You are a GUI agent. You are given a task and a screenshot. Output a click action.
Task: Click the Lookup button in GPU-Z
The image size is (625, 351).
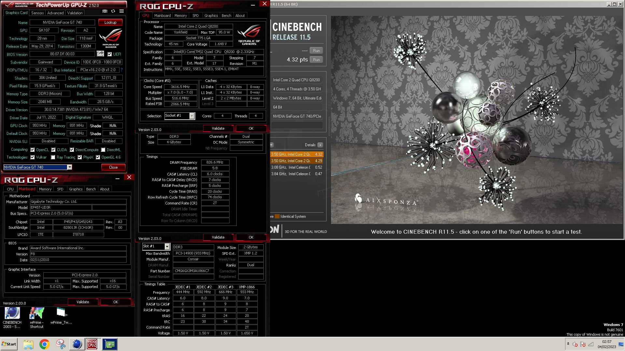[x=110, y=22]
